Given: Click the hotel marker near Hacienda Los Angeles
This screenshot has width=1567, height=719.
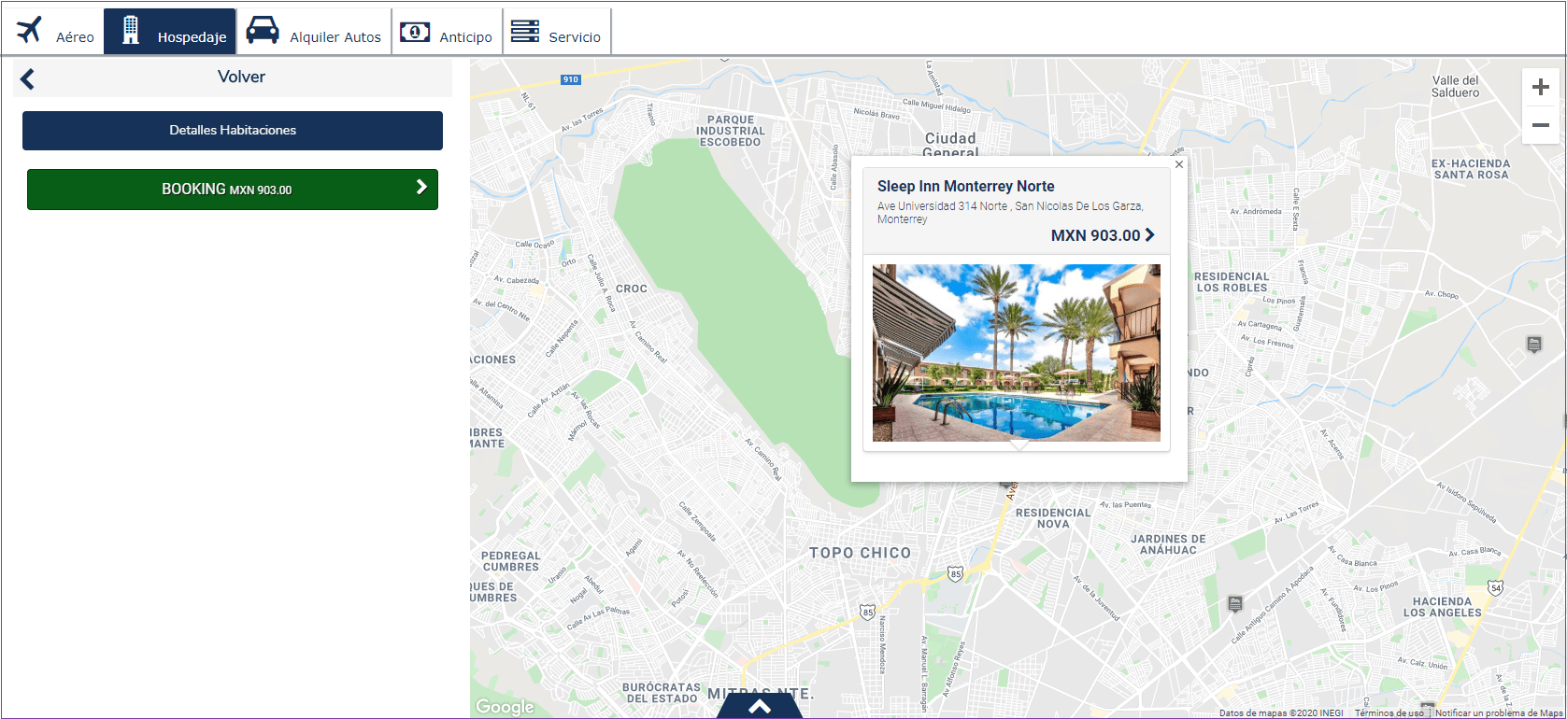Looking at the screenshot, I should pos(1235,604).
